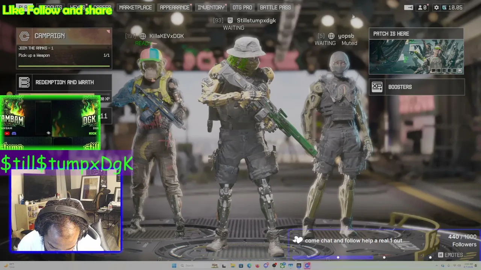Launch Firefox from the taskbar

point(257,266)
